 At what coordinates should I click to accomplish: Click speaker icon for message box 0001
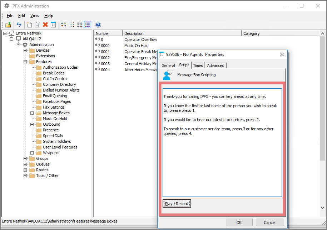(98, 51)
